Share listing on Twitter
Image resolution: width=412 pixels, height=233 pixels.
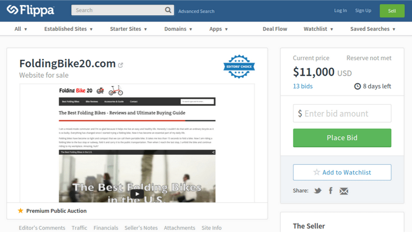(318, 191)
